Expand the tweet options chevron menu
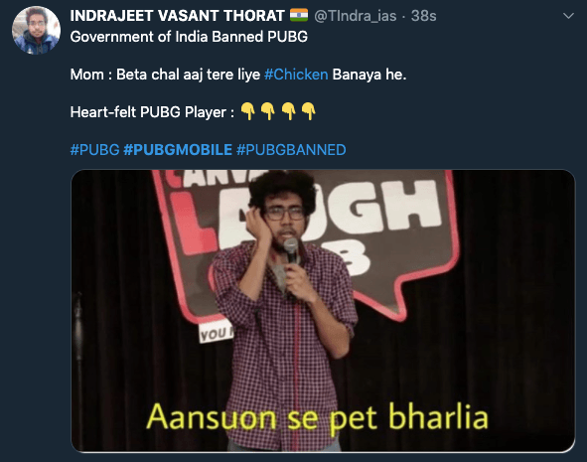587x462 pixels. 568,16
